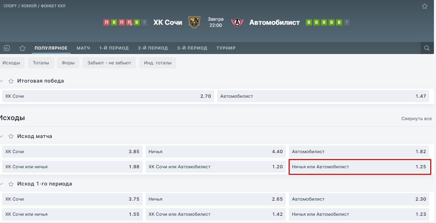The height and width of the screenshot is (223, 436).
Task: Toggle favorite star for Итоговая победа
Action: (x=11, y=81)
